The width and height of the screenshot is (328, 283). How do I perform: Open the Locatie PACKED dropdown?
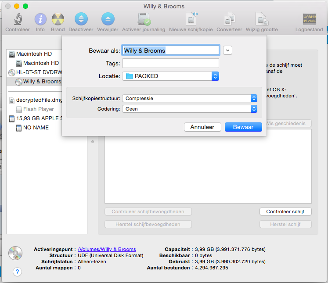[x=171, y=76]
